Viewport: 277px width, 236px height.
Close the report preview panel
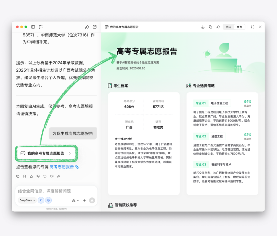point(260,27)
